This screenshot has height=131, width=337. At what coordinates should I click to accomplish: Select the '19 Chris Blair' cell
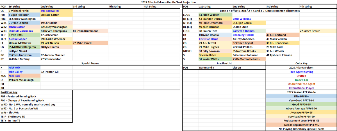pos(56,23)
